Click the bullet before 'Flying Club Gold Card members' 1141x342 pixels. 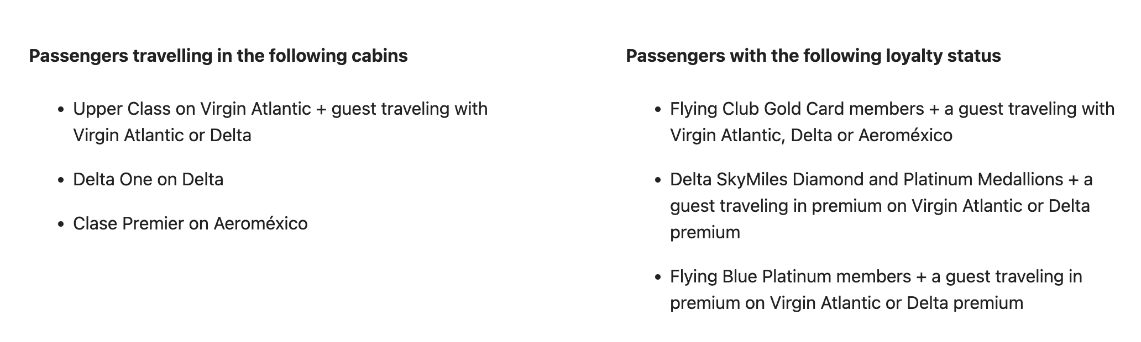(658, 110)
